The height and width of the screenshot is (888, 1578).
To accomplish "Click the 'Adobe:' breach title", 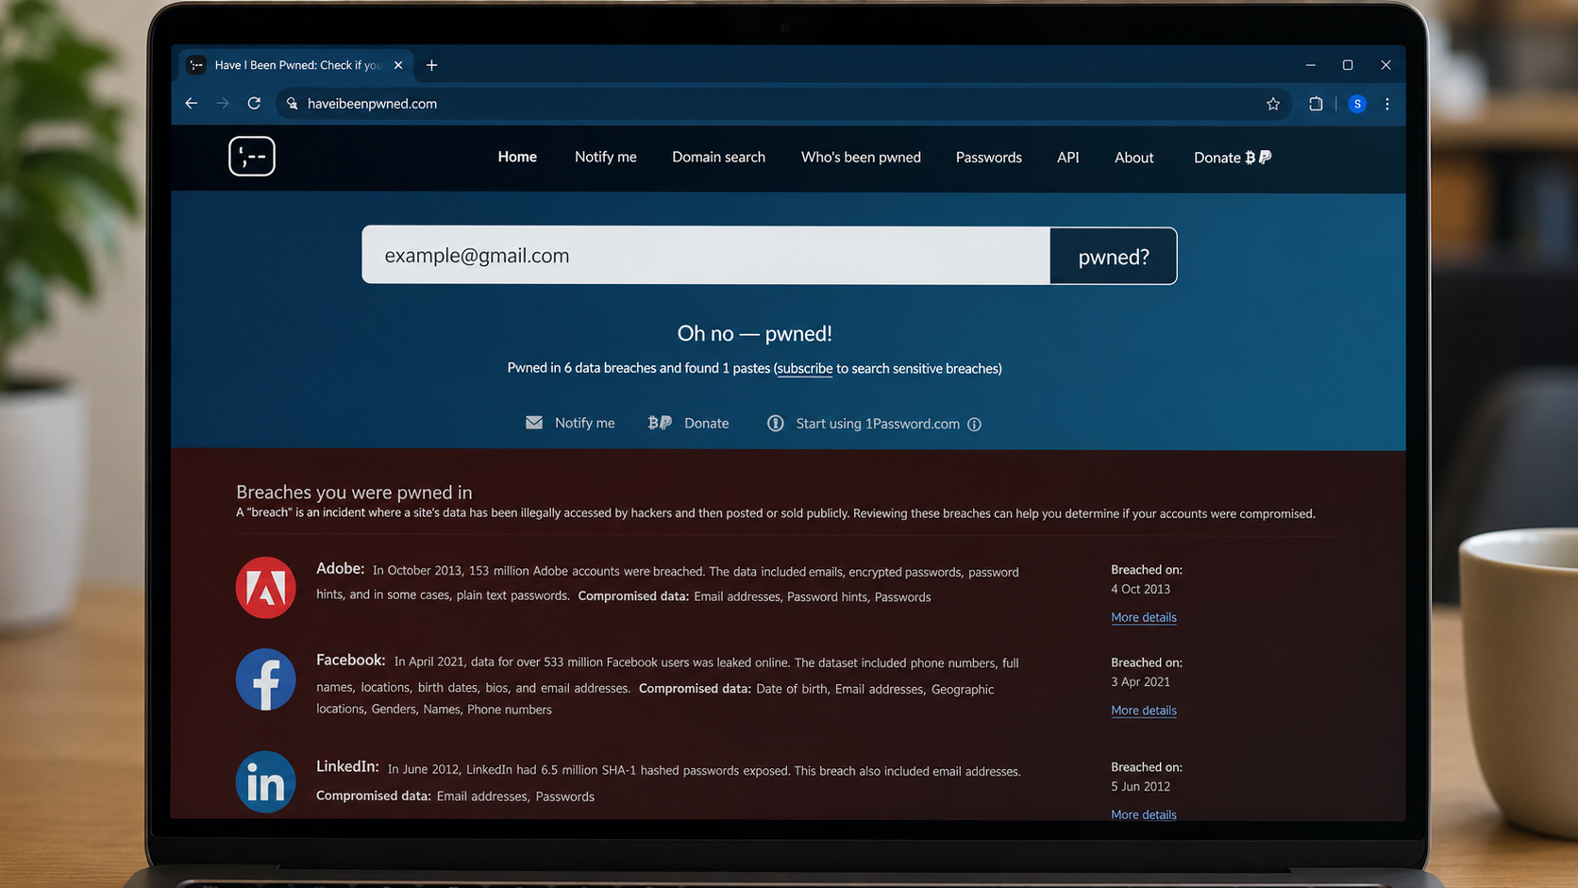I will [x=340, y=568].
